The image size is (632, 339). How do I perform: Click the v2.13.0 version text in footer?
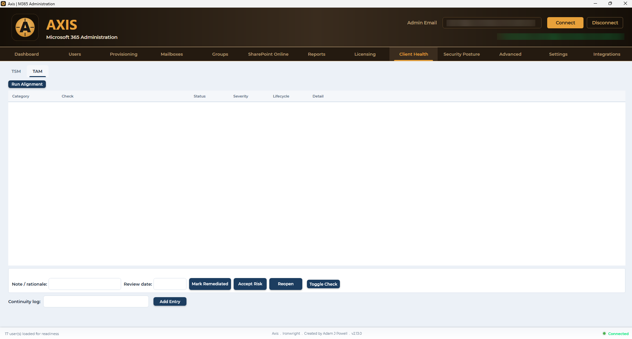pyautogui.click(x=357, y=333)
